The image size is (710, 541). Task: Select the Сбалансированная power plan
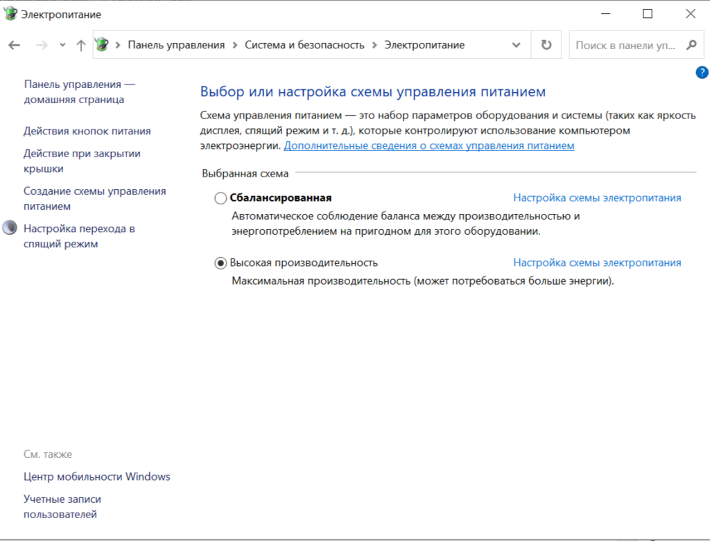(x=220, y=198)
